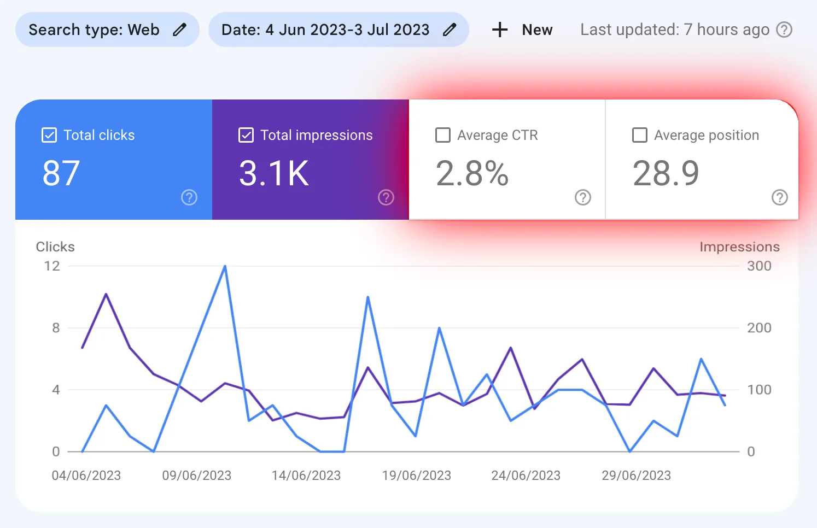Click the Clicks axis label
This screenshot has height=528, width=817.
(55, 247)
